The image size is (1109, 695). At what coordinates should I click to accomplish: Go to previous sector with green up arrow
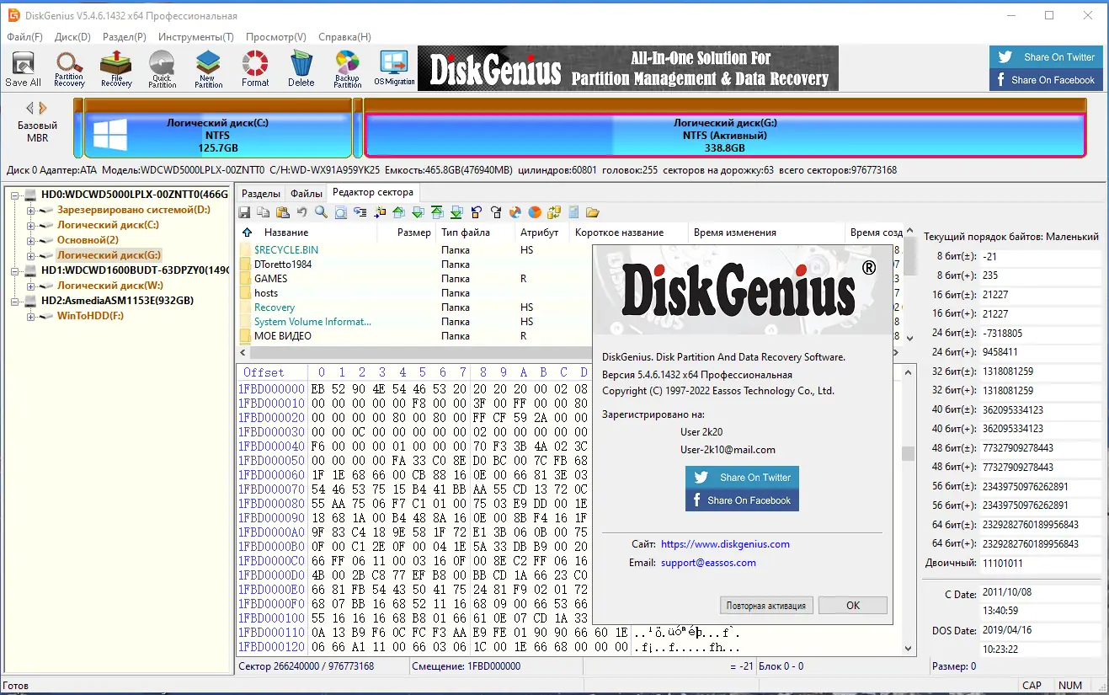click(x=398, y=212)
